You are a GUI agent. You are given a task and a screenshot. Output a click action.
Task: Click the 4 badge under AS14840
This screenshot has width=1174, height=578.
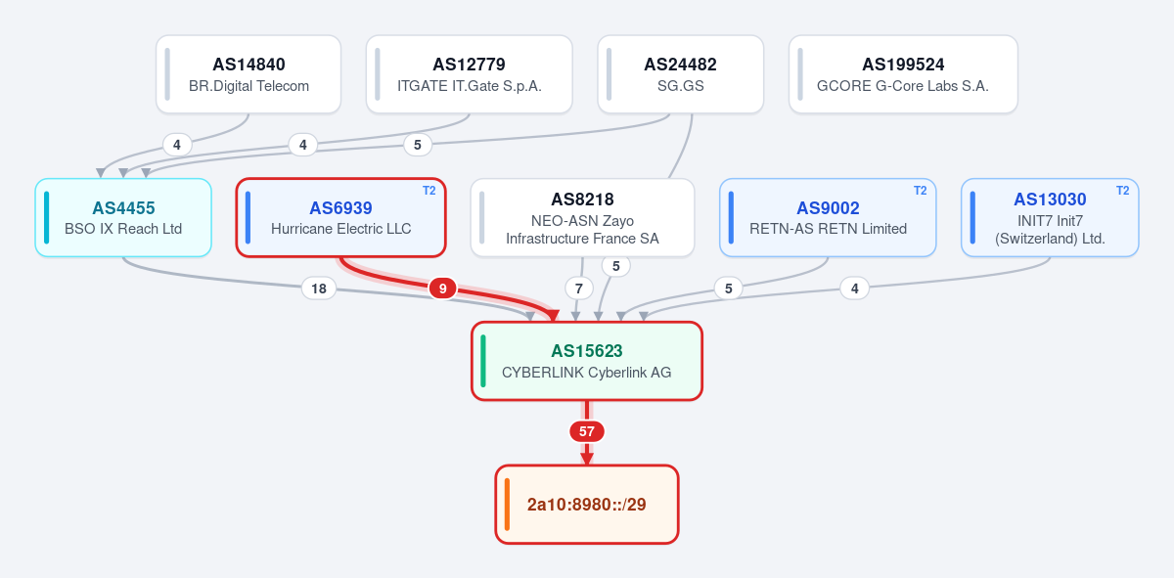(176, 145)
